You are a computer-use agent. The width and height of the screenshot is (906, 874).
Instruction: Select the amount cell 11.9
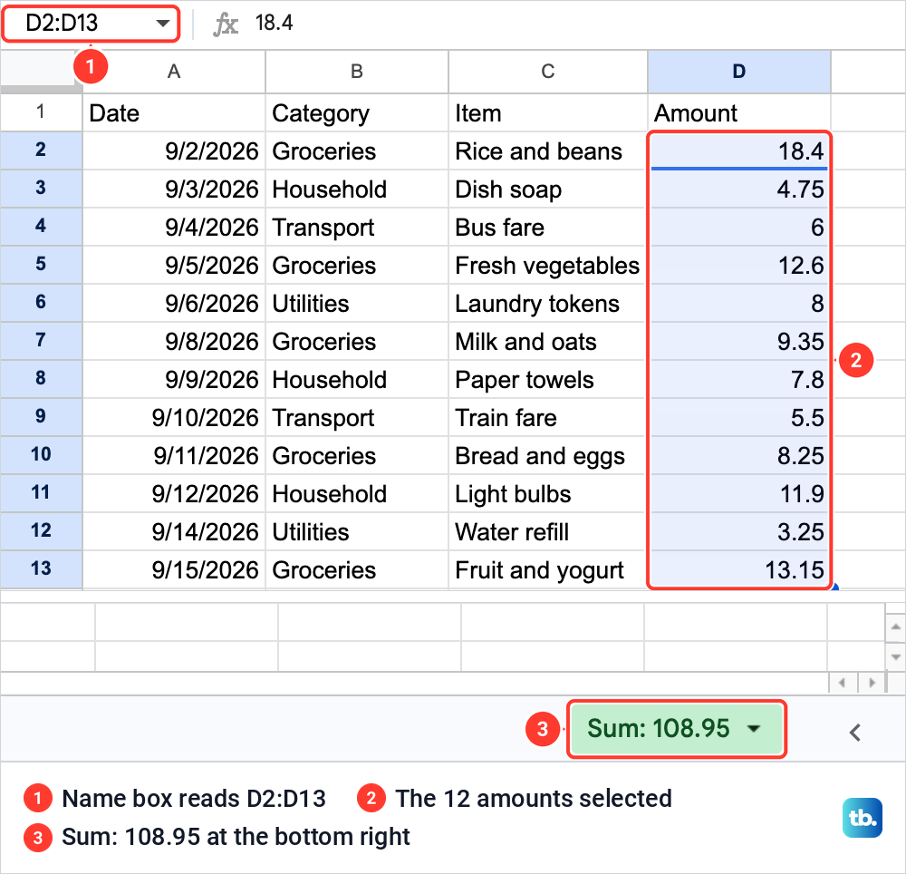pos(739,493)
